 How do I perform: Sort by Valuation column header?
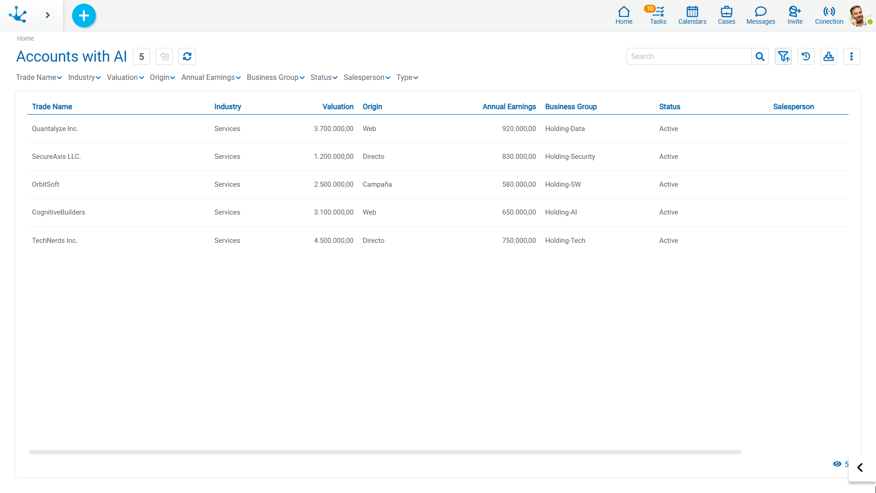point(338,106)
